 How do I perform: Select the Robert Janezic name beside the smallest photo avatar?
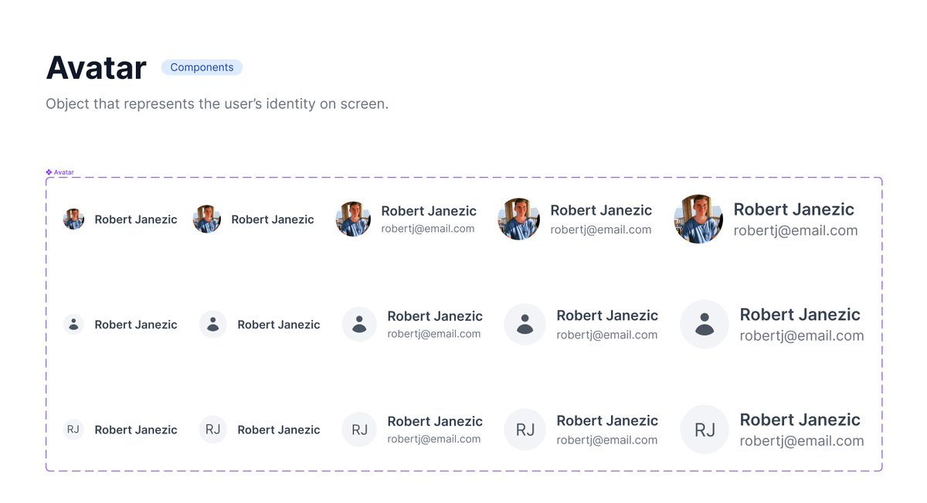(x=136, y=219)
